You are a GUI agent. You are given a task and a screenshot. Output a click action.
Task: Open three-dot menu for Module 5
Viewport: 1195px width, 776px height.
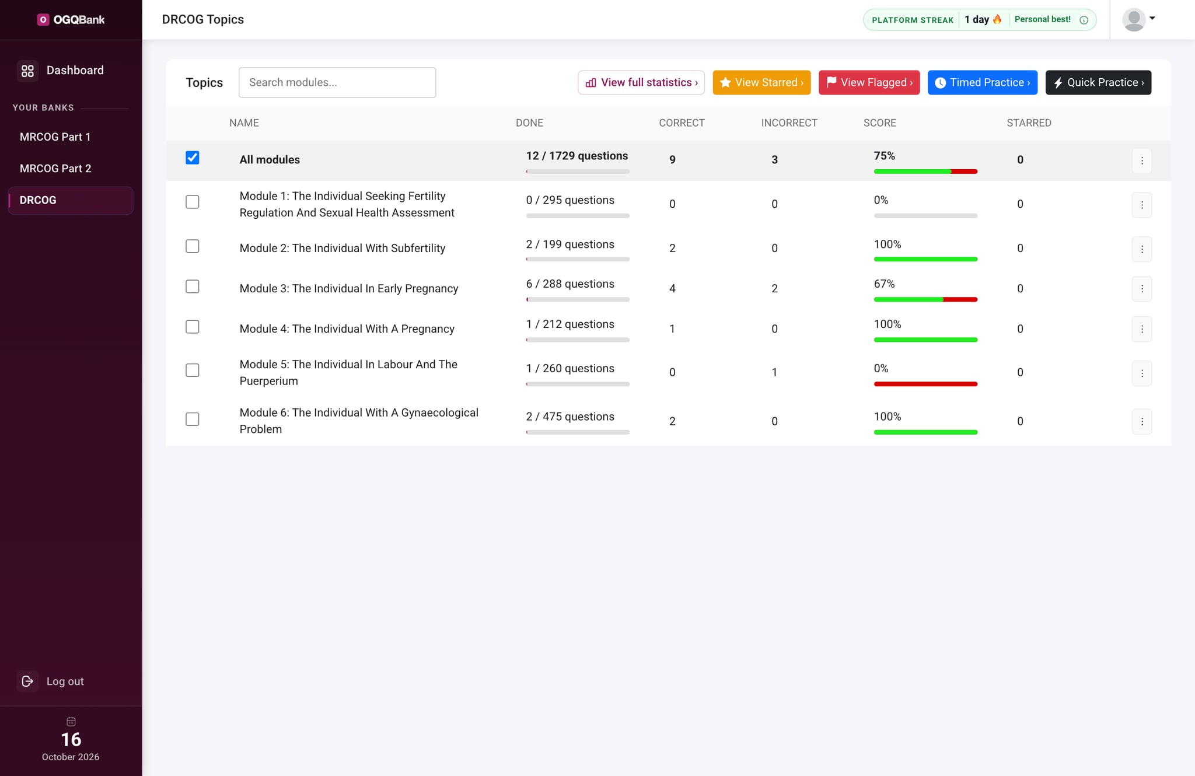pyautogui.click(x=1142, y=373)
